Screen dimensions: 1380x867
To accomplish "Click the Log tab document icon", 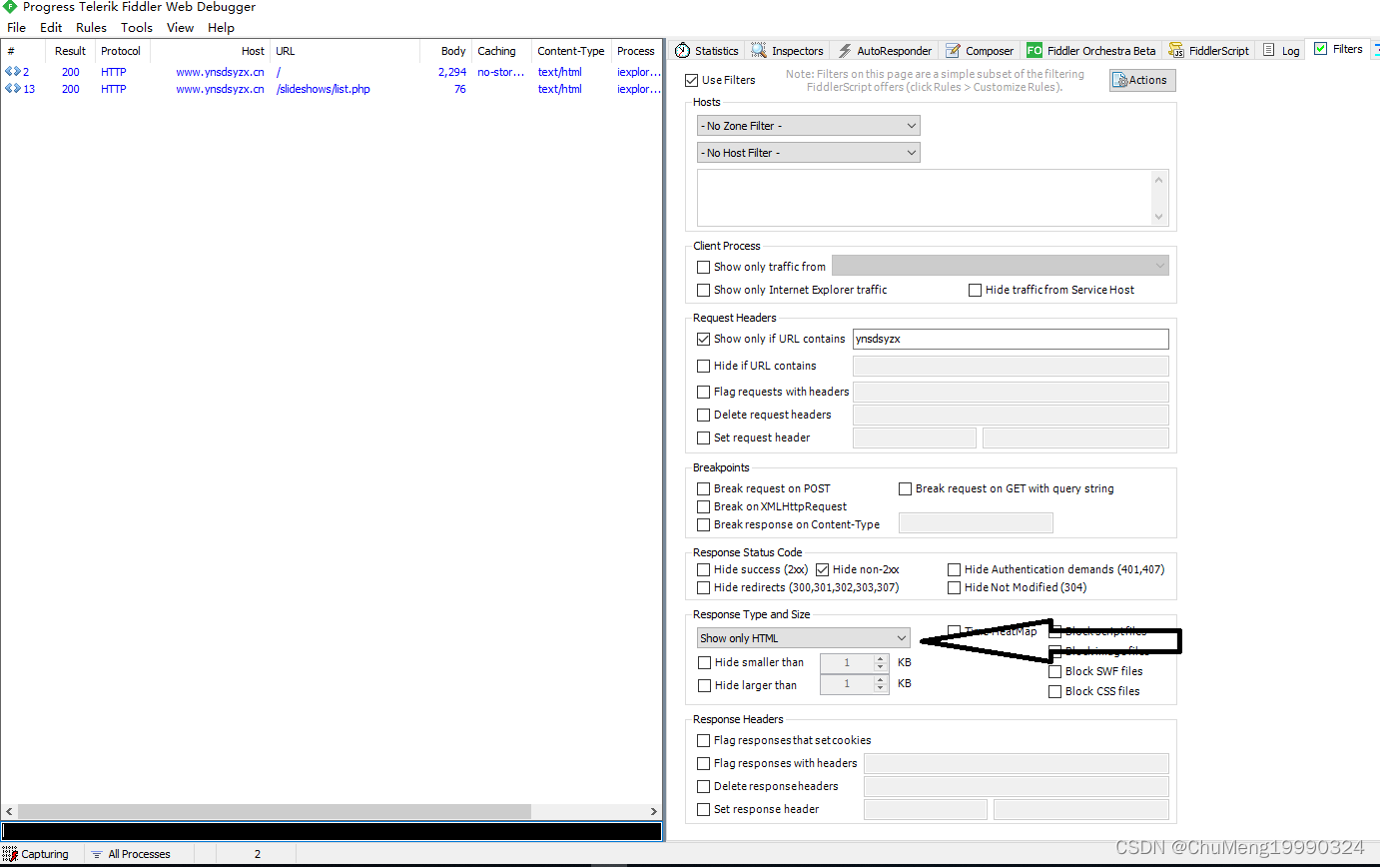I will [x=1269, y=50].
